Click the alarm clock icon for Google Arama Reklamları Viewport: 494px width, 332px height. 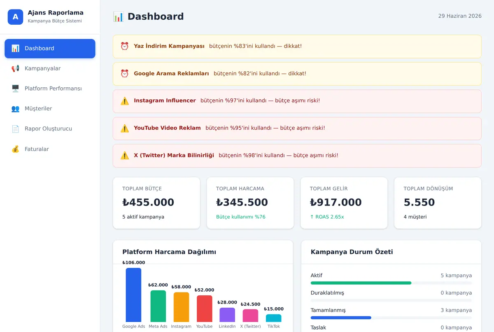124,74
